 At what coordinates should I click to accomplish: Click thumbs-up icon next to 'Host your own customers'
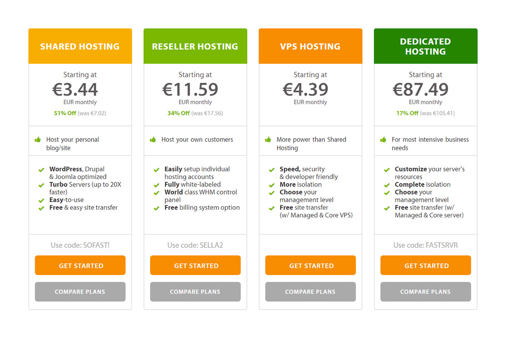pos(153,139)
